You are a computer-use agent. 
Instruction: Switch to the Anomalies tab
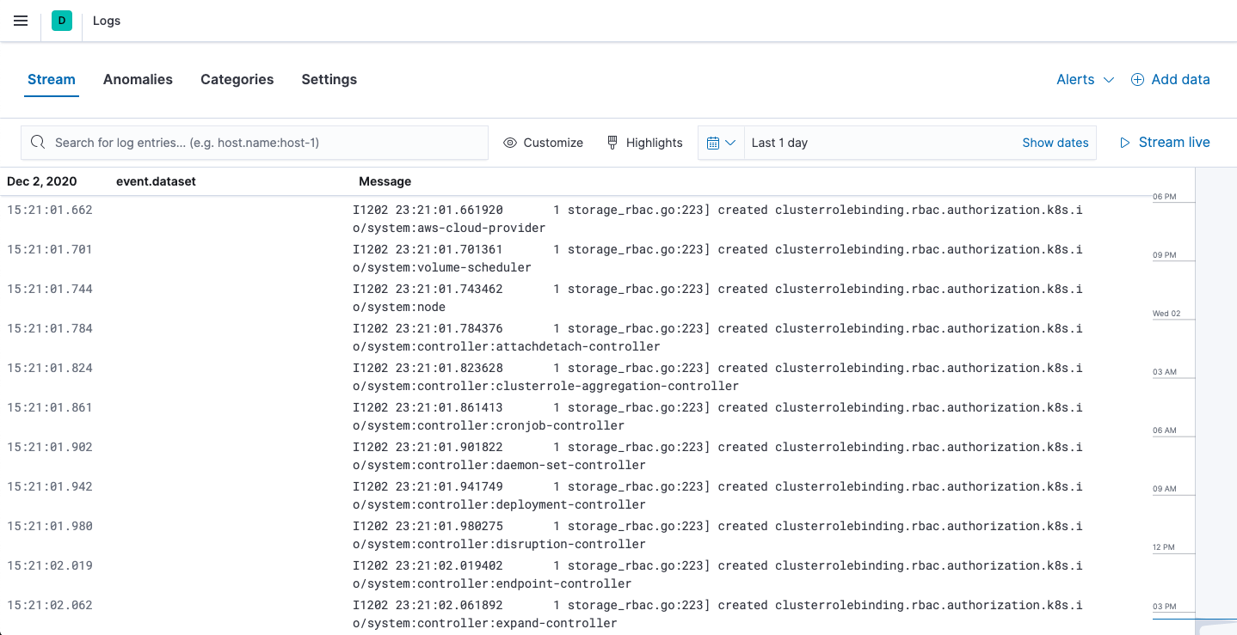pyautogui.click(x=138, y=79)
